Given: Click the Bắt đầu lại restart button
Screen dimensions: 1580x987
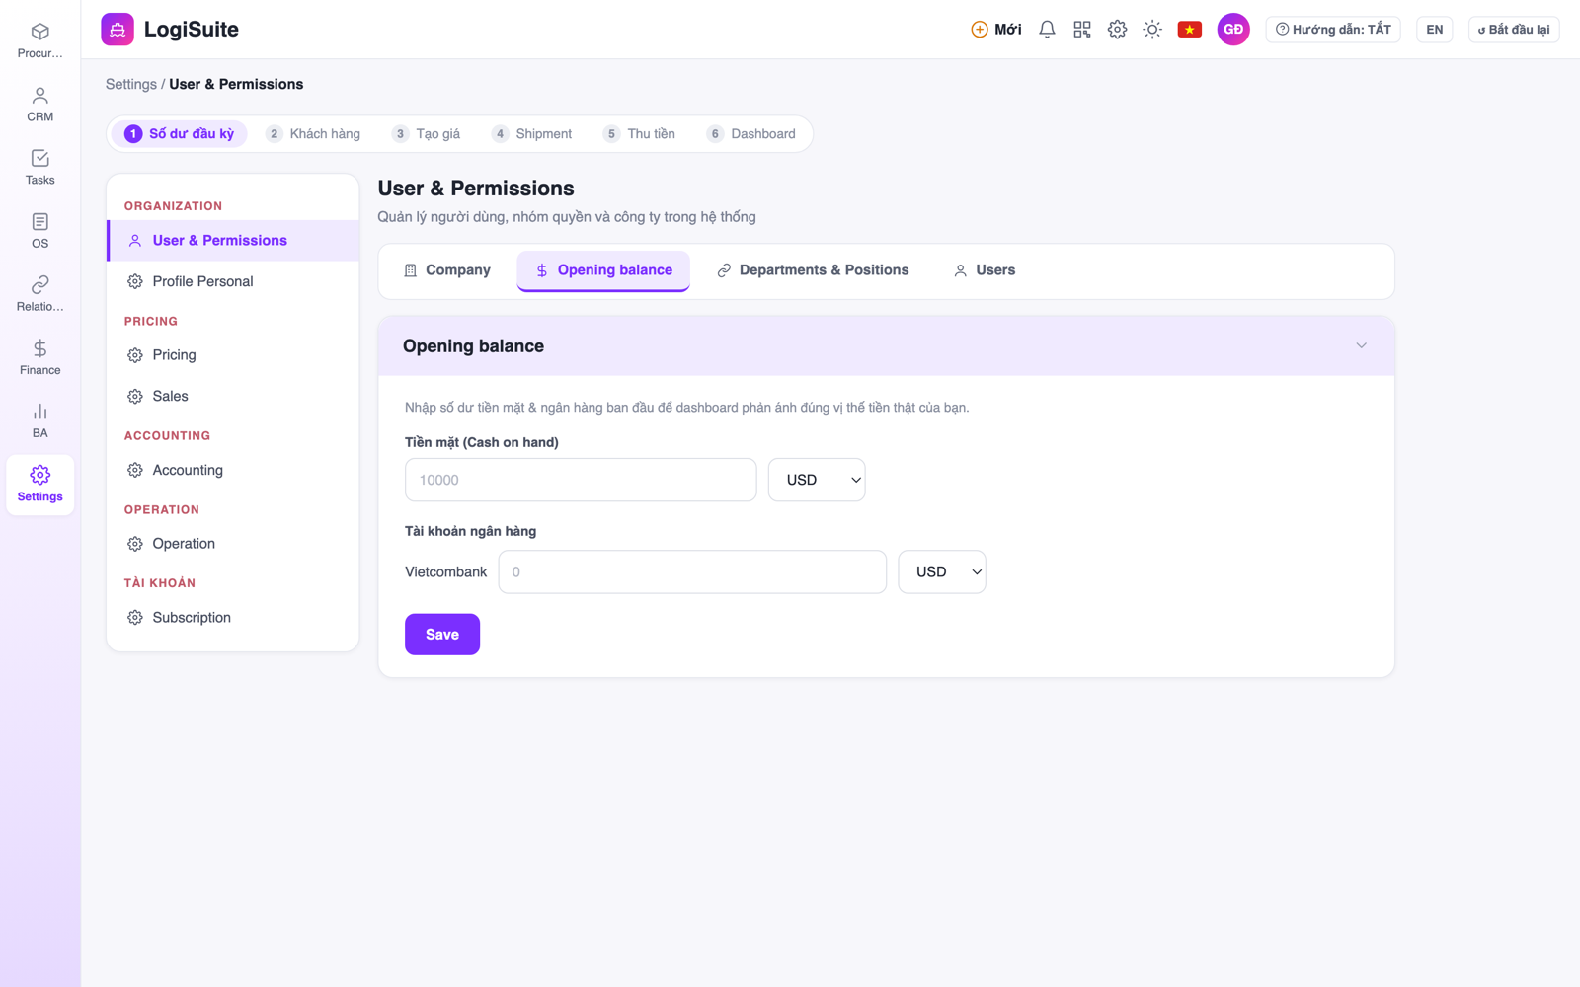Looking at the screenshot, I should pos(1514,30).
